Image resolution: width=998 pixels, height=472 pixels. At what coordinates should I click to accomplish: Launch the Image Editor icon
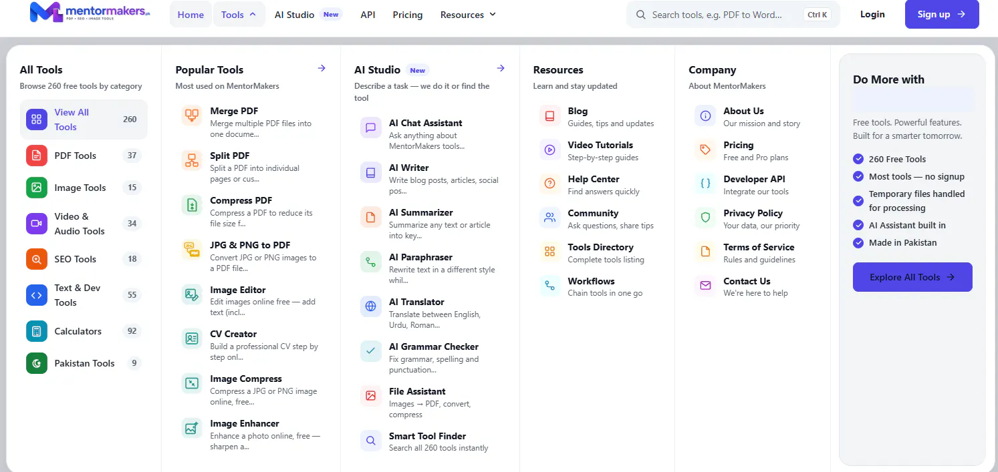pyautogui.click(x=192, y=294)
